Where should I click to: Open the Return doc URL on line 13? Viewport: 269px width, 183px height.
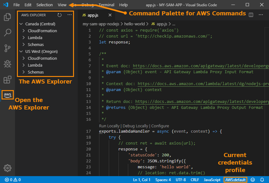(202, 102)
